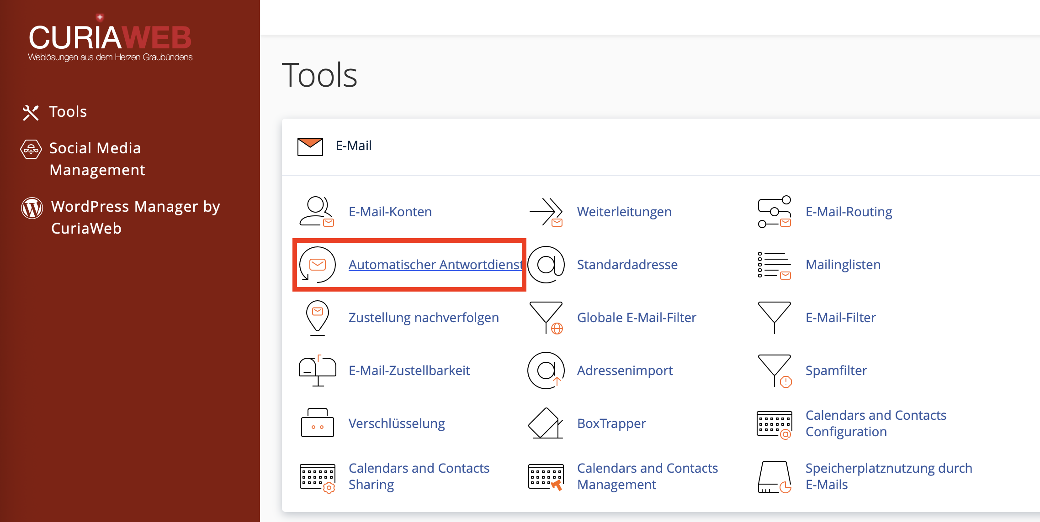
Task: Open Tools in the sidebar menu
Action: [x=68, y=112]
